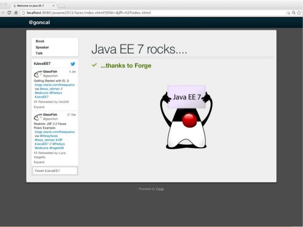303x227 pixels.
Task: Click the 27 Dec tweet date
Action: [72, 115]
